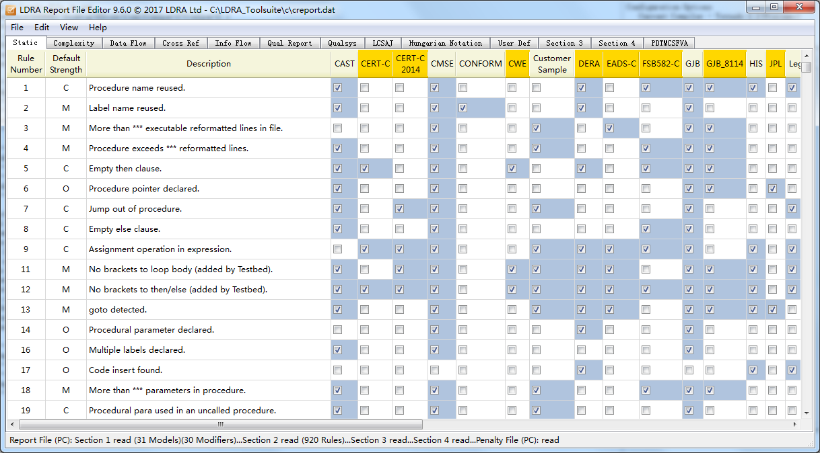Open the Help menu

click(98, 28)
